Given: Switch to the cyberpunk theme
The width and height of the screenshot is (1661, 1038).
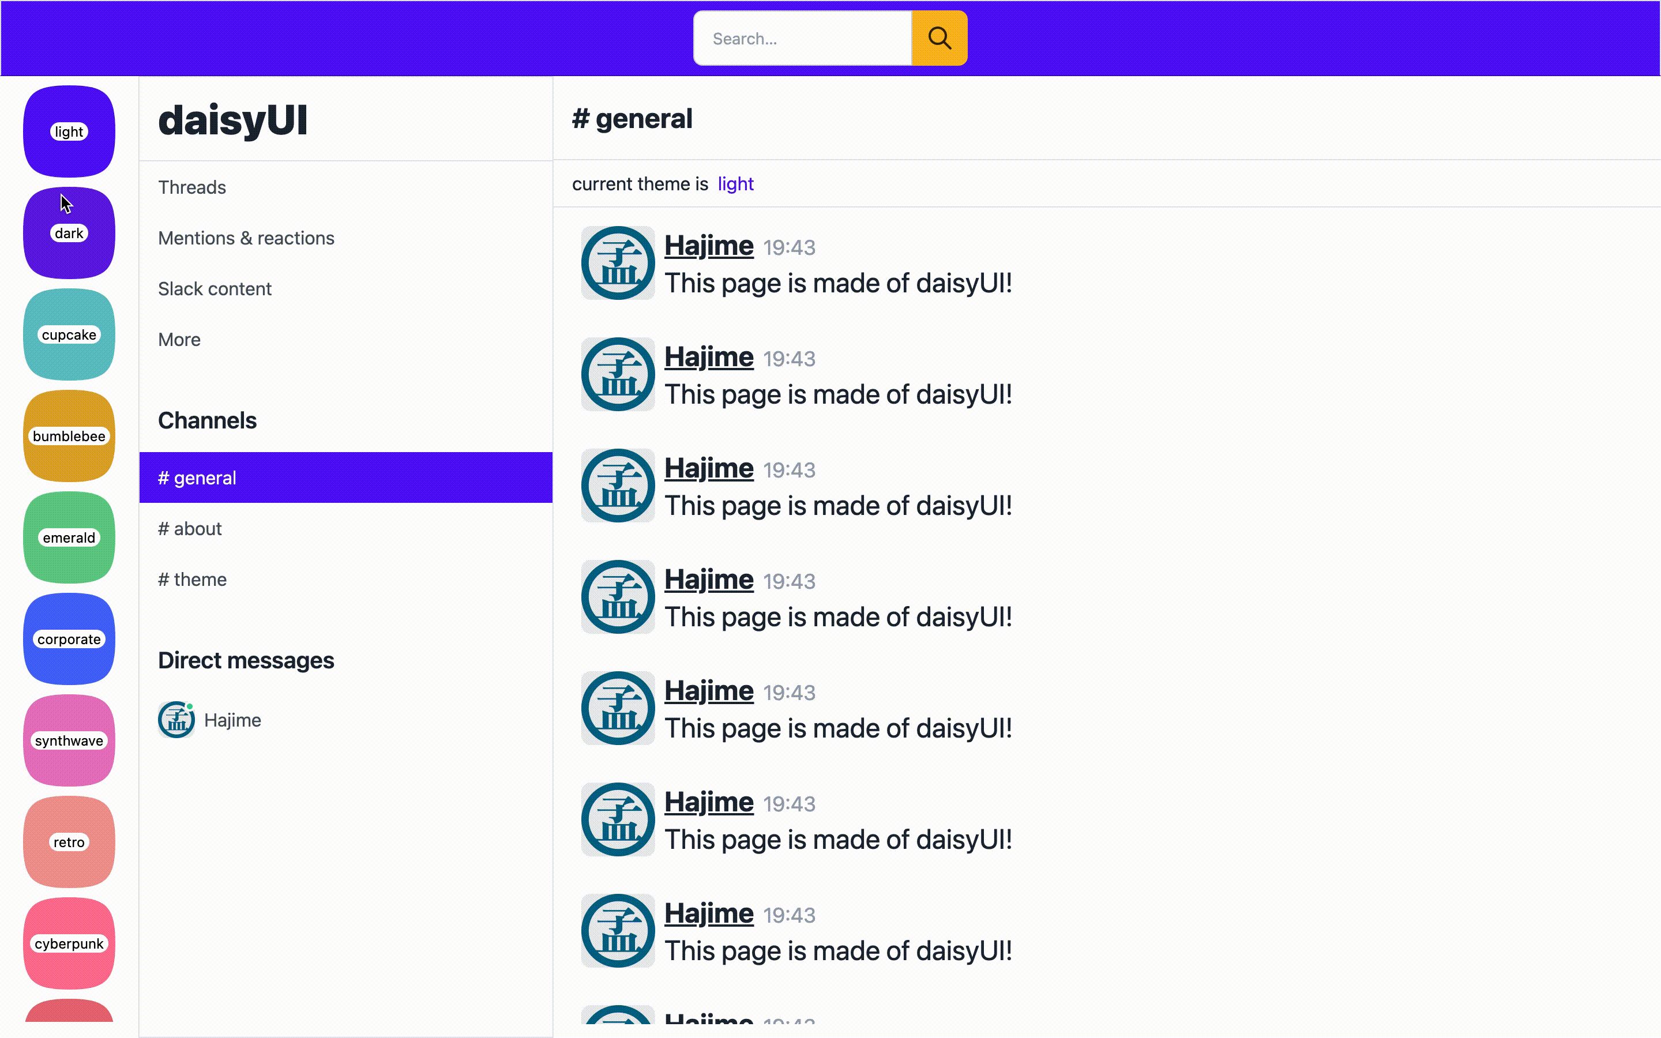Looking at the screenshot, I should pos(69,944).
